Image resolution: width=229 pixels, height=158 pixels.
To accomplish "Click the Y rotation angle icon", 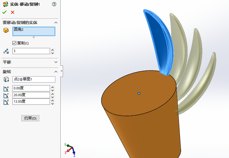I will coord(6,95).
